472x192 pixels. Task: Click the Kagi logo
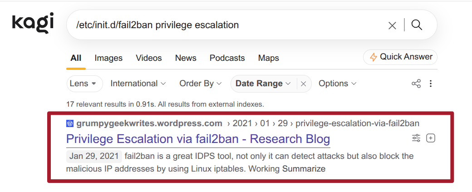pyautogui.click(x=33, y=23)
